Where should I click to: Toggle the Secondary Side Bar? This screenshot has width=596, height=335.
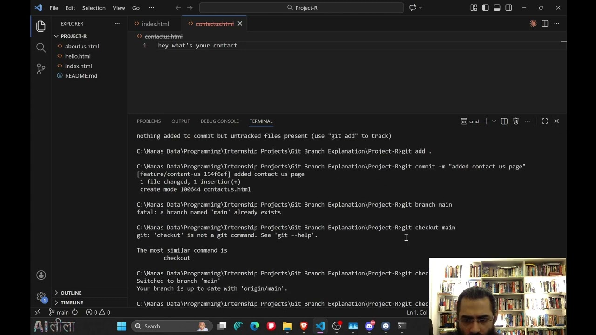tap(508, 7)
